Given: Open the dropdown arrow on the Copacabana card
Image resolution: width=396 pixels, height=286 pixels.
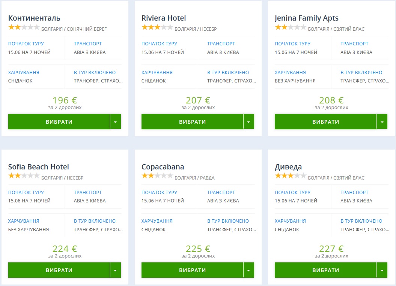Looking at the screenshot, I should tap(249, 270).
